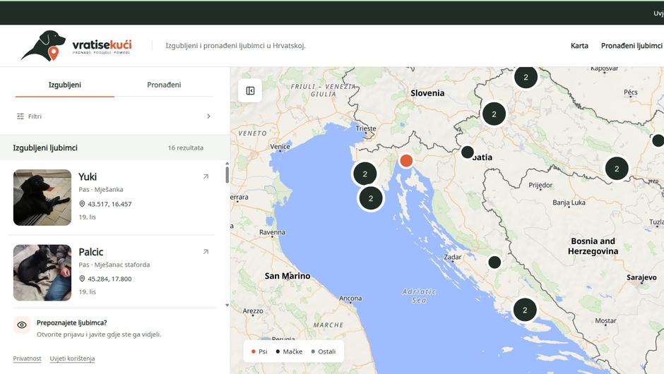Click the eye icon beside Prepoznajete ljubimca
This screenshot has width=664, height=374.
[x=22, y=325]
